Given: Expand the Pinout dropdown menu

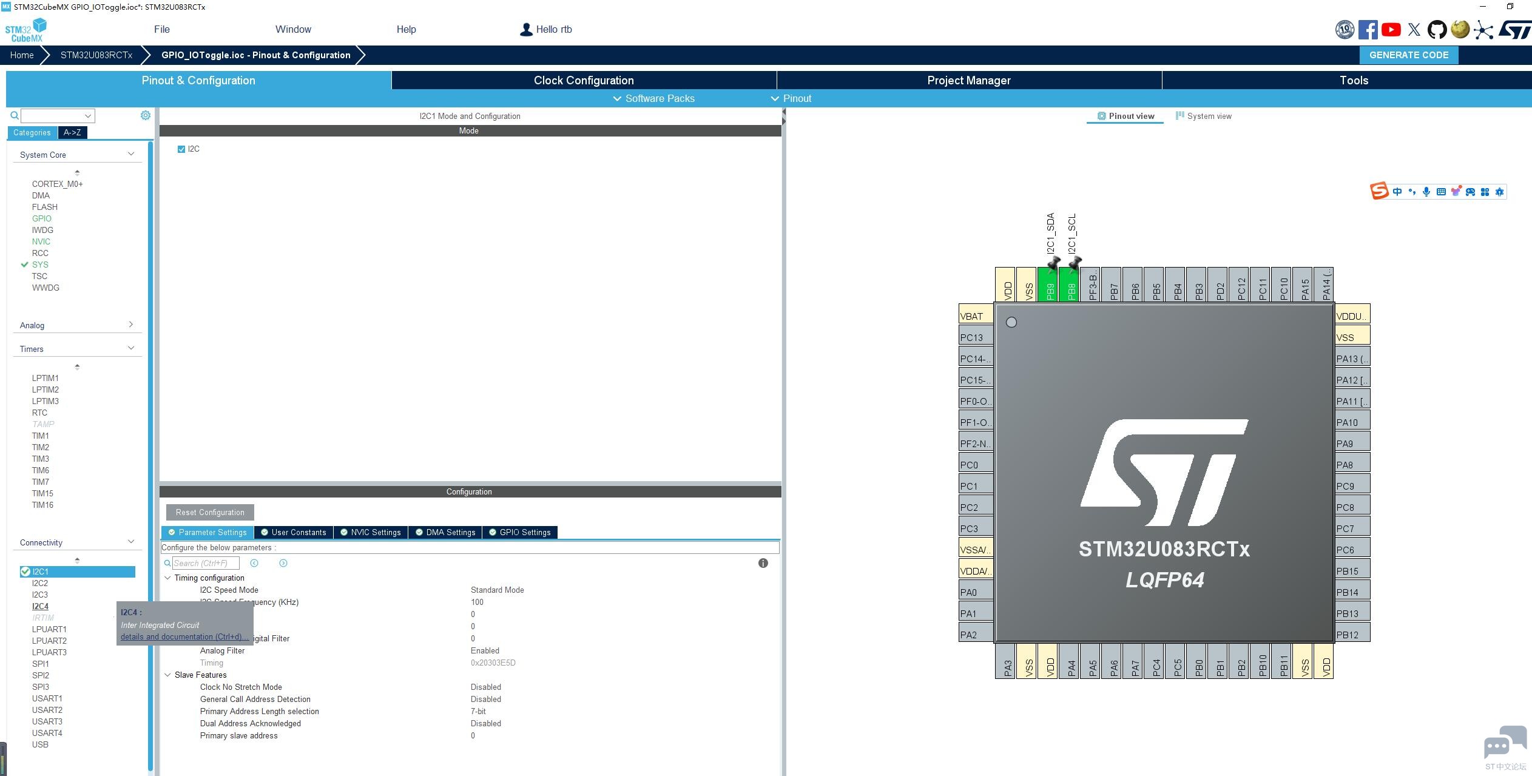Looking at the screenshot, I should [791, 98].
